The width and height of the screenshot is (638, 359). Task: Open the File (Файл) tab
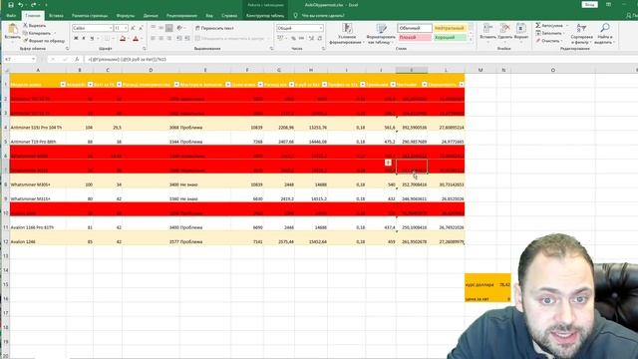click(x=11, y=16)
